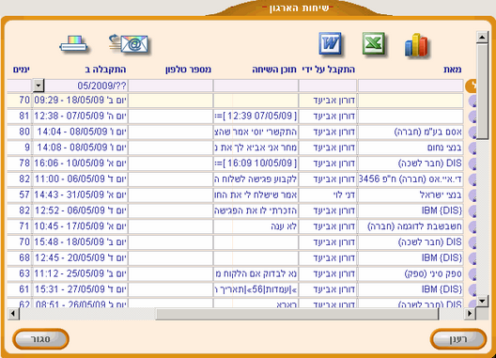Open row icon for בנצי נחום

pyautogui.click(x=473, y=148)
